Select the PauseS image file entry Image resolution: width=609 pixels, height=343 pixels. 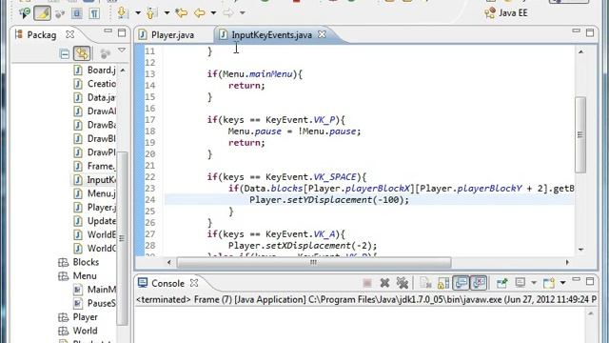[95, 303]
